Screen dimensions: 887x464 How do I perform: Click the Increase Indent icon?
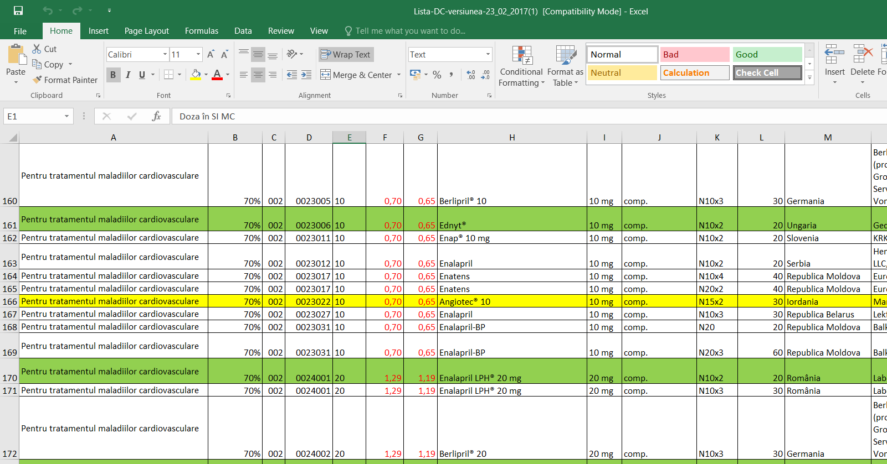(x=306, y=75)
